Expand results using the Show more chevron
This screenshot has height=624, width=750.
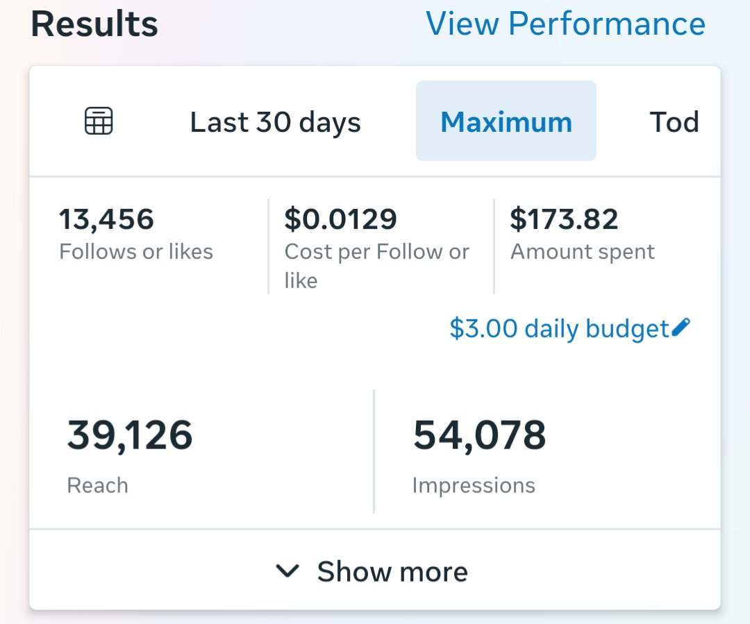click(287, 571)
